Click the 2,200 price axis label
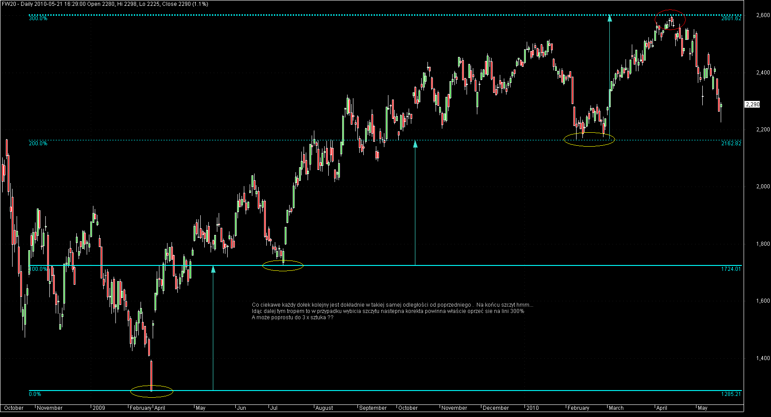This screenshot has width=771, height=417. [x=763, y=130]
